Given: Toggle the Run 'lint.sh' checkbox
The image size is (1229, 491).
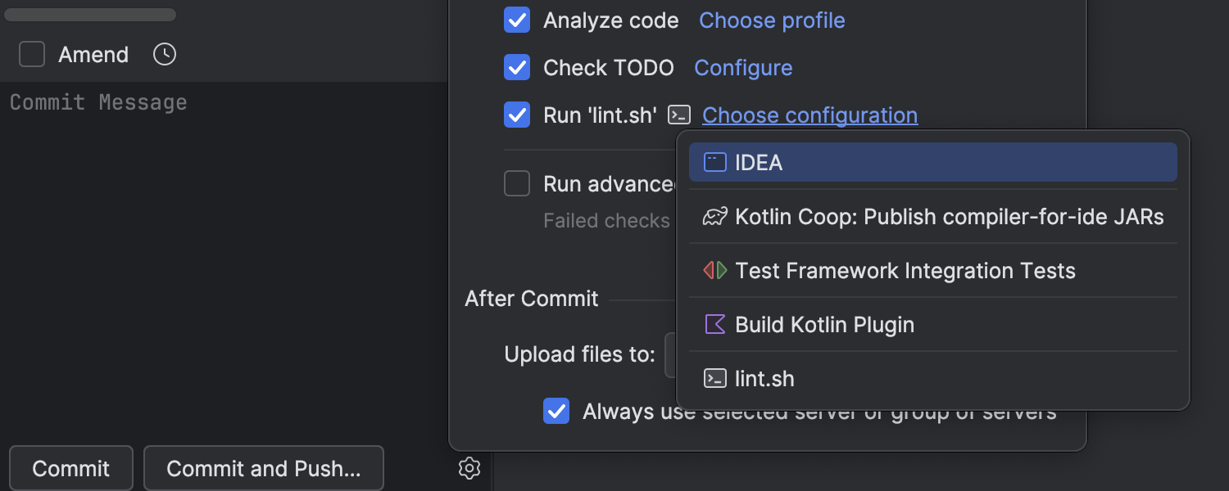Looking at the screenshot, I should coord(517,115).
